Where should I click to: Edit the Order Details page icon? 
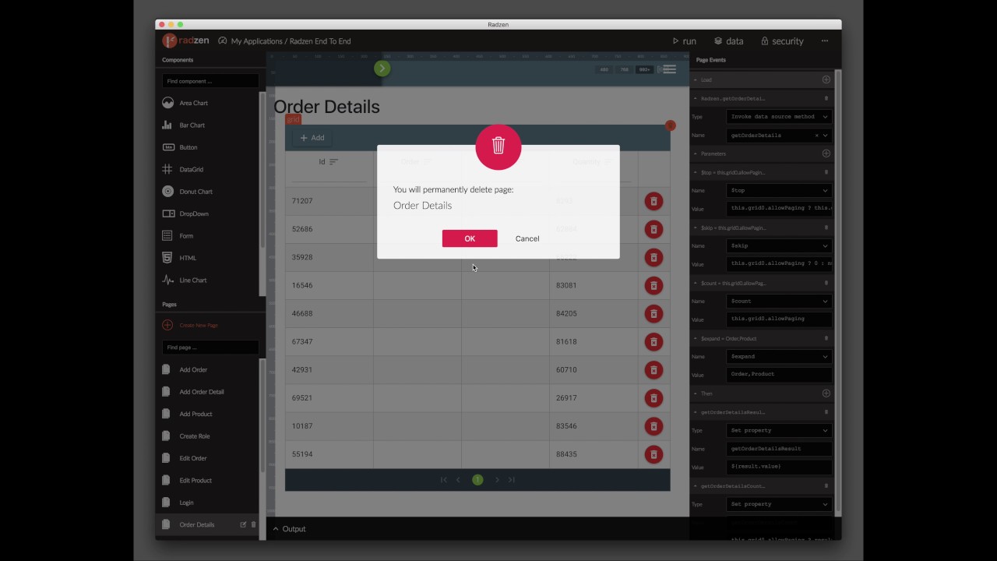[x=243, y=524]
